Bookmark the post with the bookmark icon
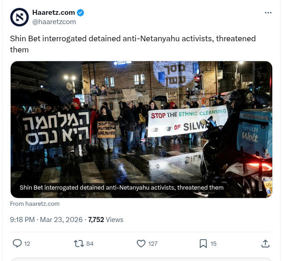This screenshot has width=282, height=261. [203, 243]
